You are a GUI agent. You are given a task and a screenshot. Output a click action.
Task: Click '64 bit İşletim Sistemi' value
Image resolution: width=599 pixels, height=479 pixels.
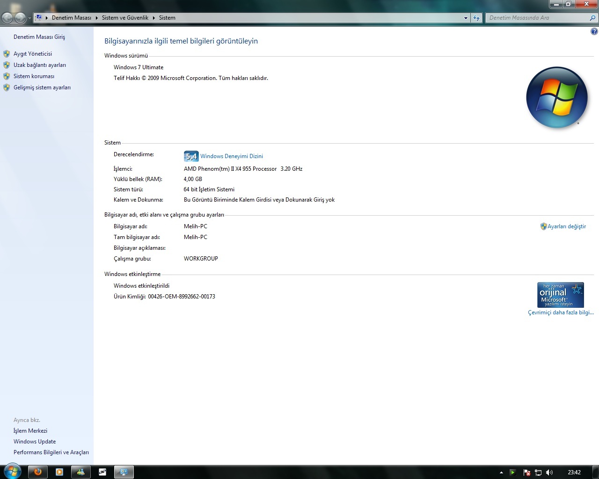click(x=209, y=189)
